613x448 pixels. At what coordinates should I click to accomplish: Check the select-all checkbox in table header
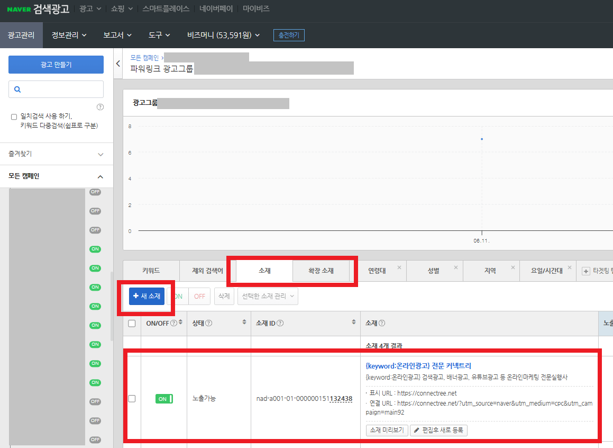(x=132, y=323)
